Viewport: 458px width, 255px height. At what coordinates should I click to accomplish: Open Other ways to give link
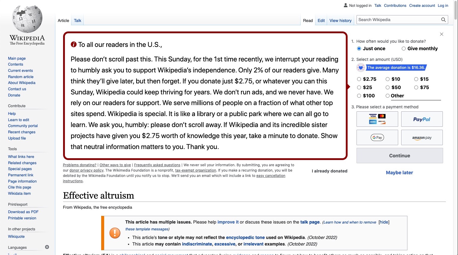(115, 165)
